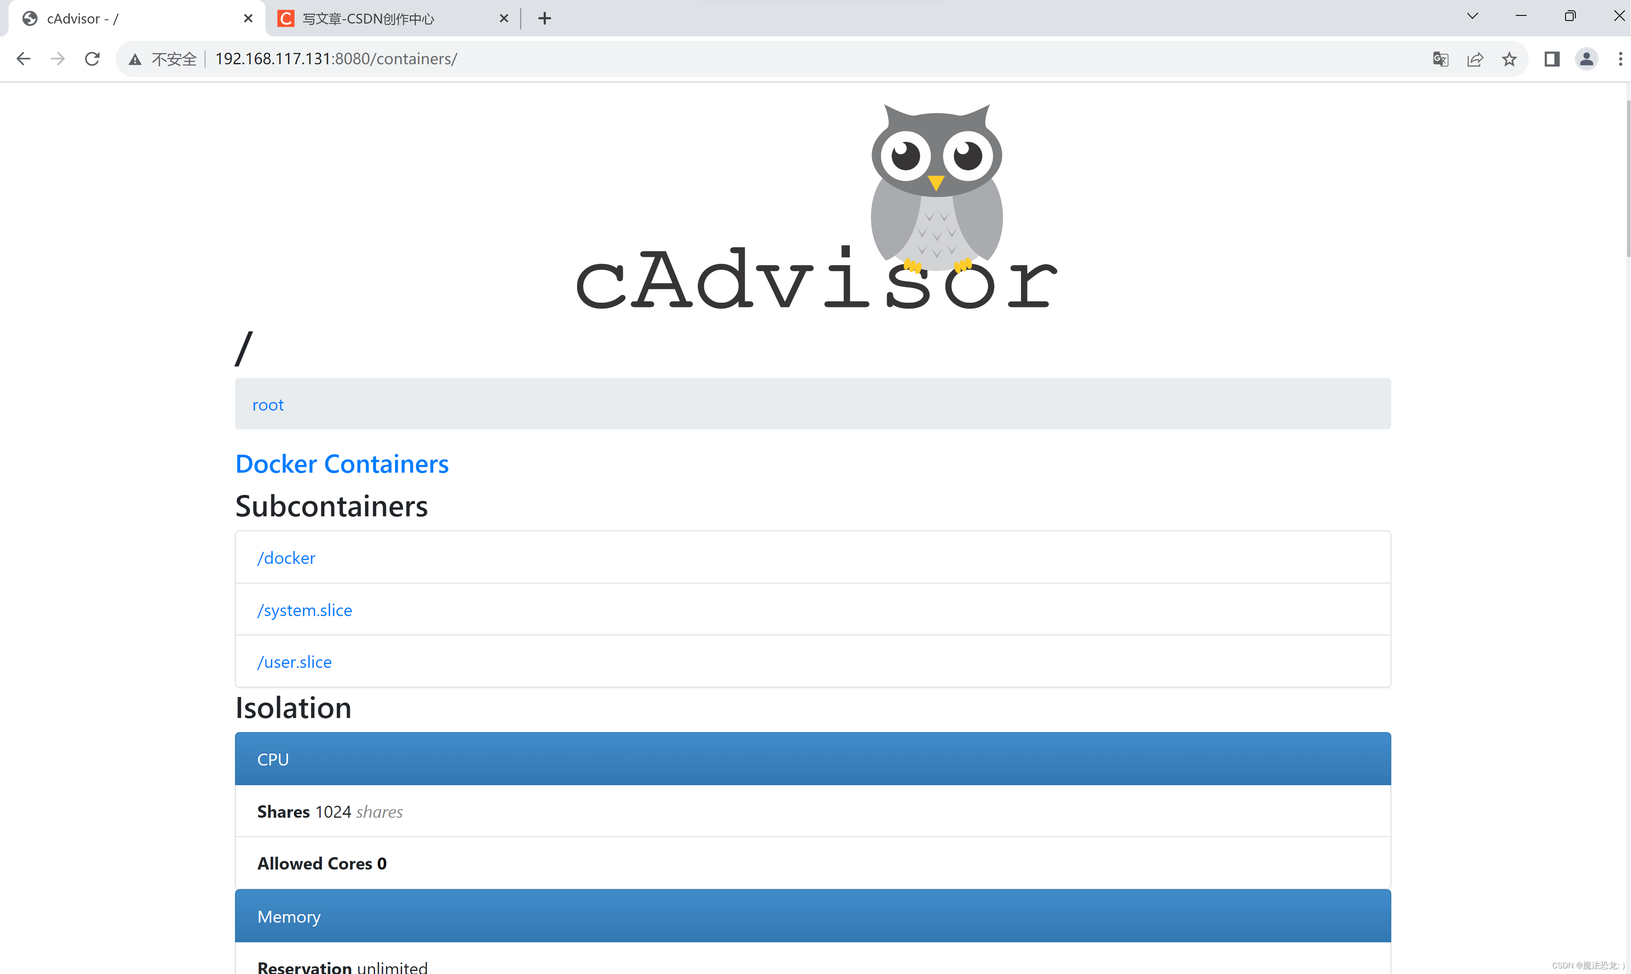Open the Google Translate icon in address bar

[1440, 59]
